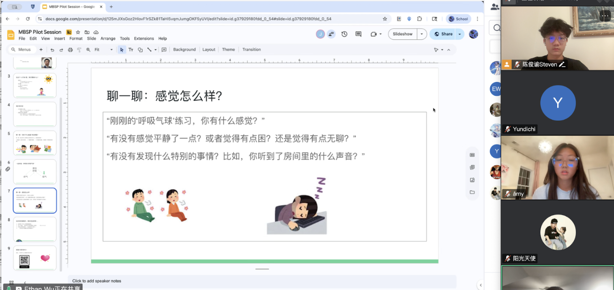This screenshot has height=290, width=614.
Task: Star the MBSP Pilot Session document
Action: coord(78,32)
